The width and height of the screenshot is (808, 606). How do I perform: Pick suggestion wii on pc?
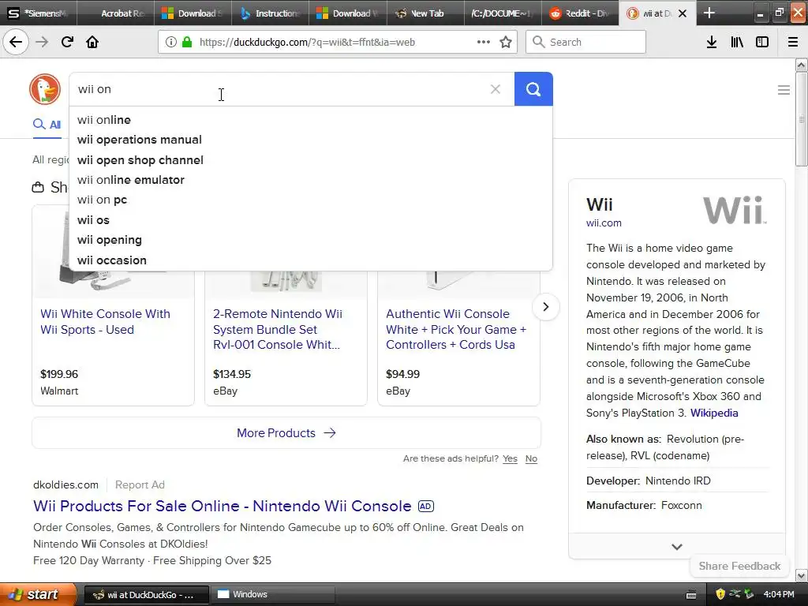pos(311,200)
